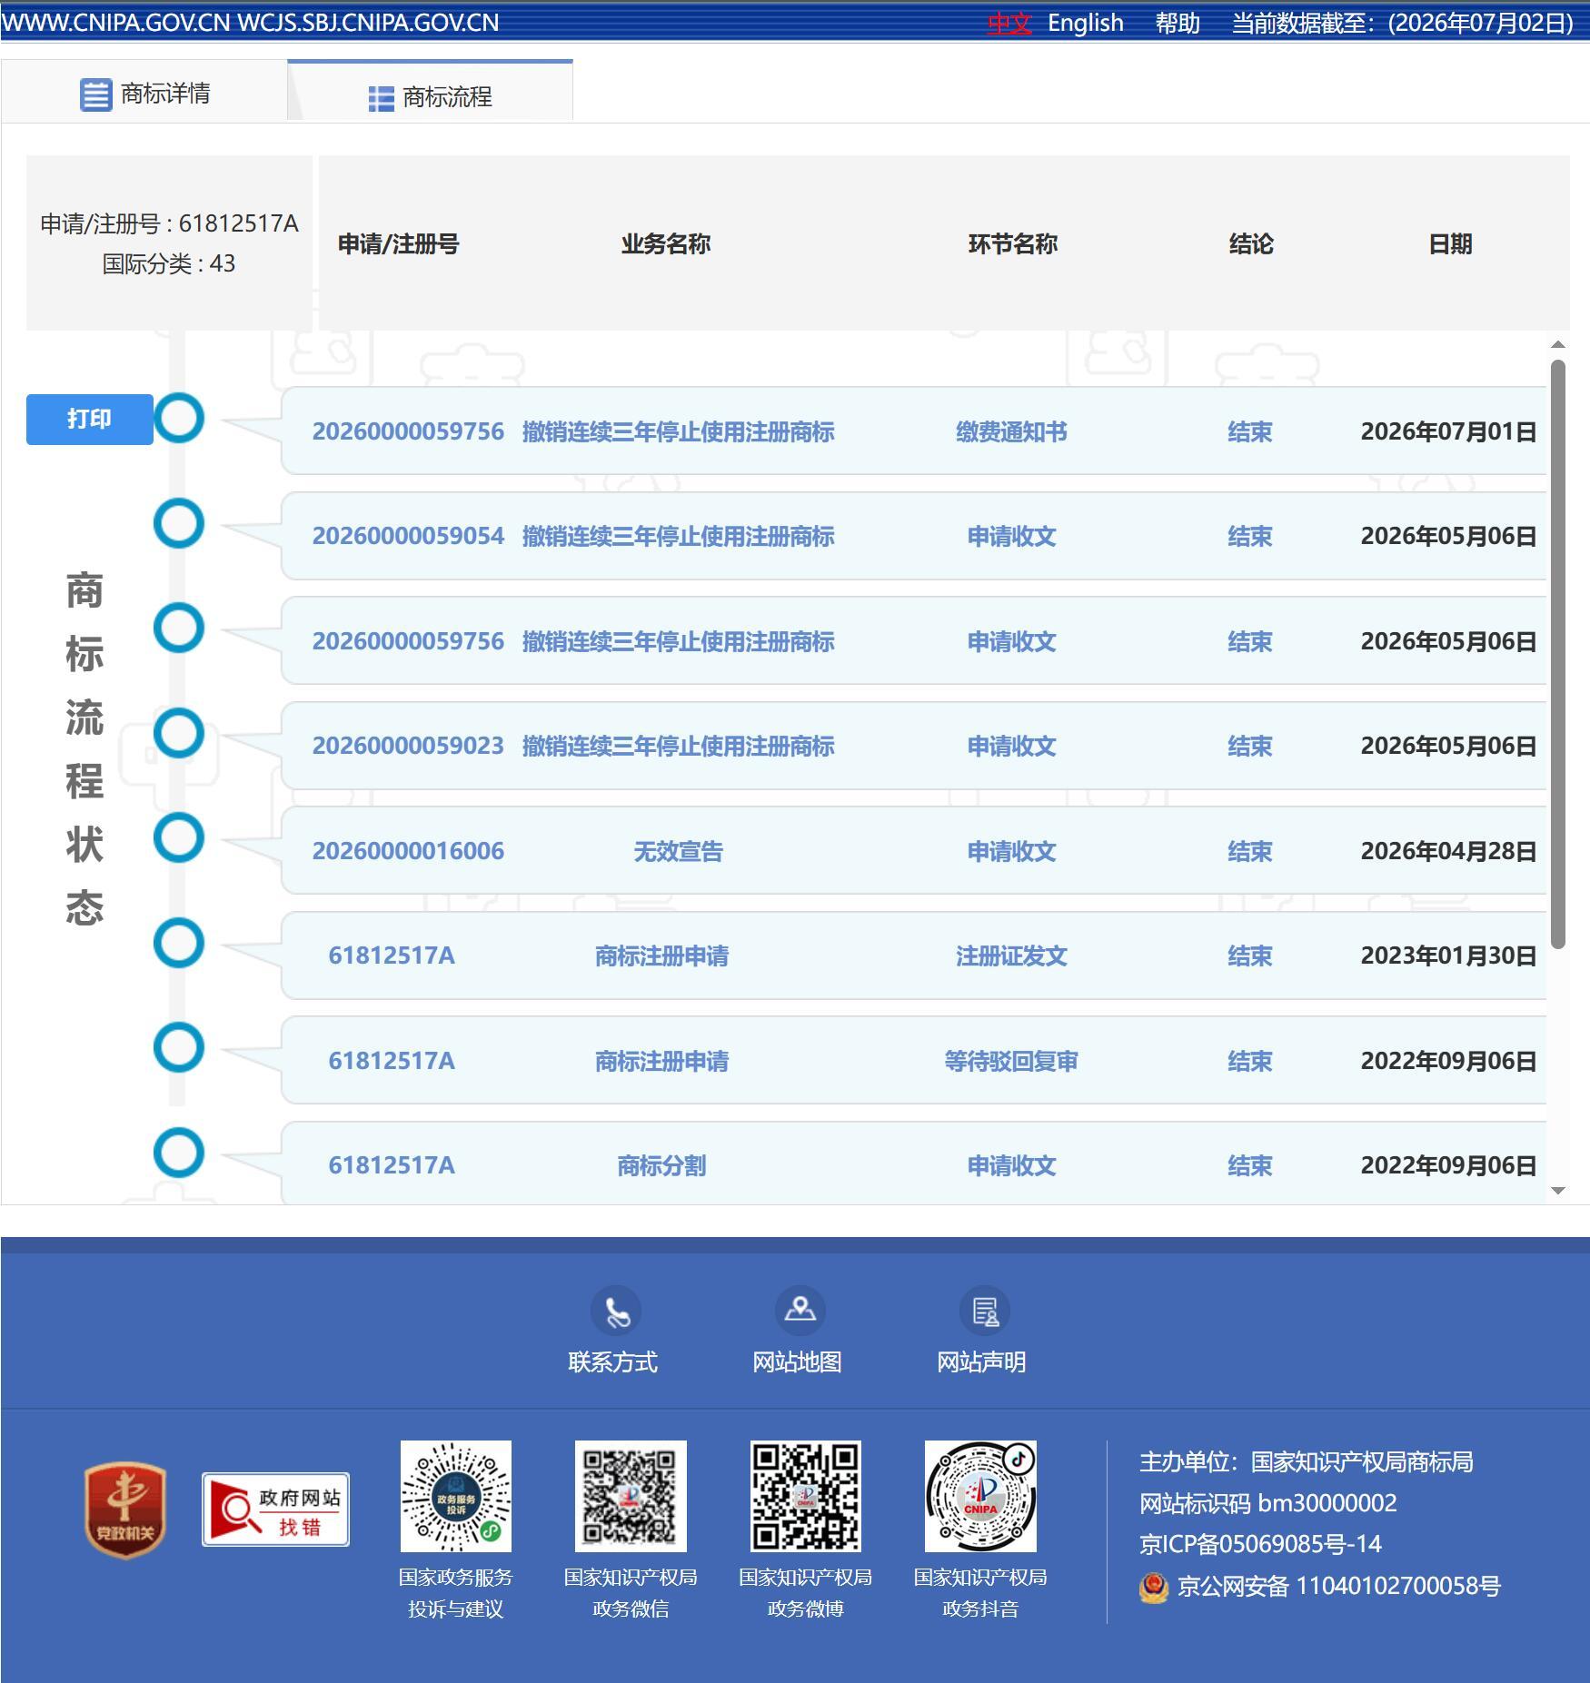Click the 政府网站找错 badge

point(275,1510)
